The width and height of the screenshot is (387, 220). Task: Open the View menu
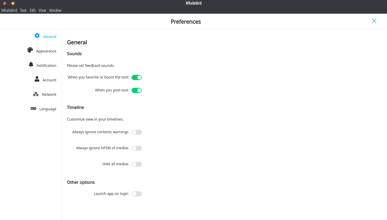click(42, 10)
